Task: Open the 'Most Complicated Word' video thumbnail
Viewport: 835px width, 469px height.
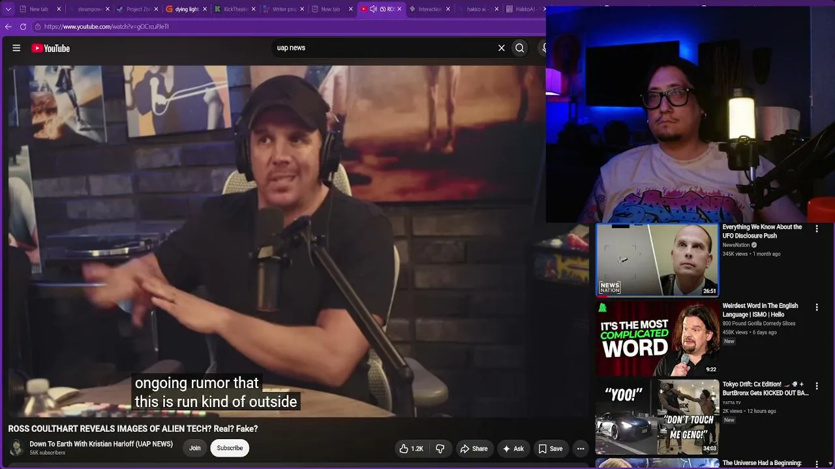Action: [x=657, y=338]
